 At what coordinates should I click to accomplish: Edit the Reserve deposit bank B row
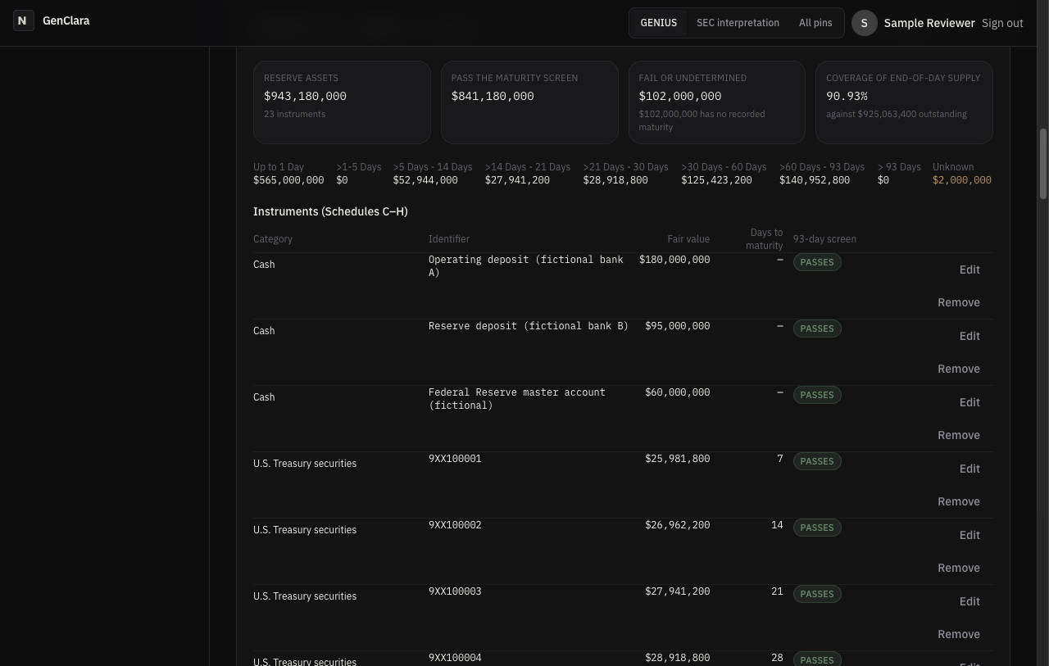(x=970, y=336)
